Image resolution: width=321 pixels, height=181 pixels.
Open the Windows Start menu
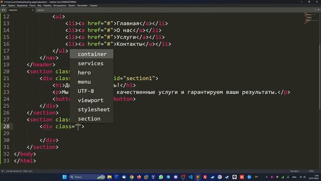click(65, 177)
